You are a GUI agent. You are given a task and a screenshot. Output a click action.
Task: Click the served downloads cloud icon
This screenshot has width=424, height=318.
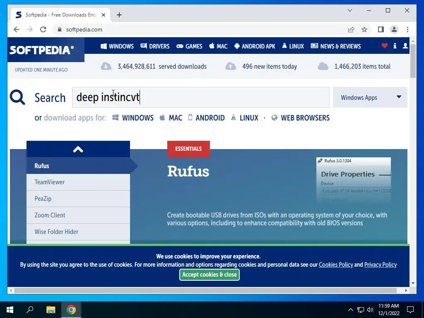pyautogui.click(x=106, y=66)
